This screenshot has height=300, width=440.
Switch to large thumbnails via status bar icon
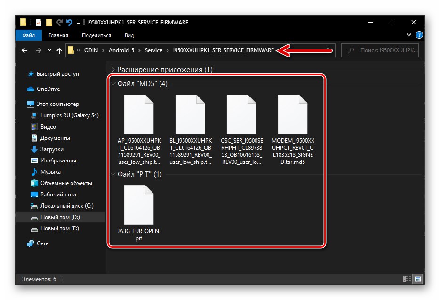coord(418,279)
